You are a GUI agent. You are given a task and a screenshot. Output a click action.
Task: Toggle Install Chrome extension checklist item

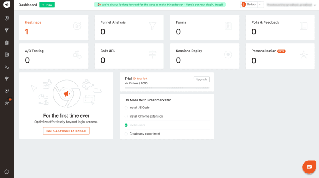pyautogui.click(x=126, y=116)
